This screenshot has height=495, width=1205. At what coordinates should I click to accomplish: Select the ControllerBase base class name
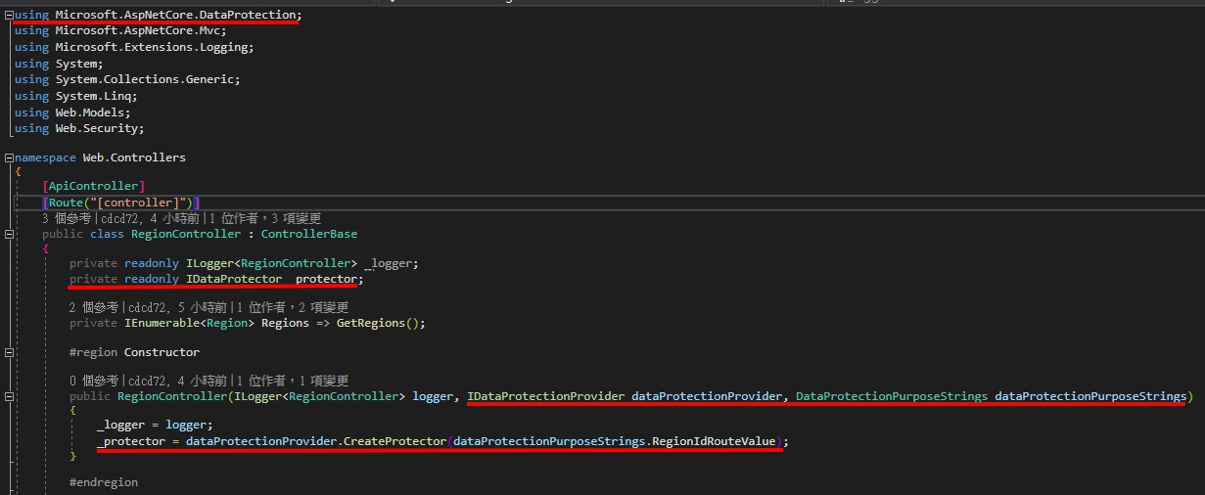coord(308,234)
